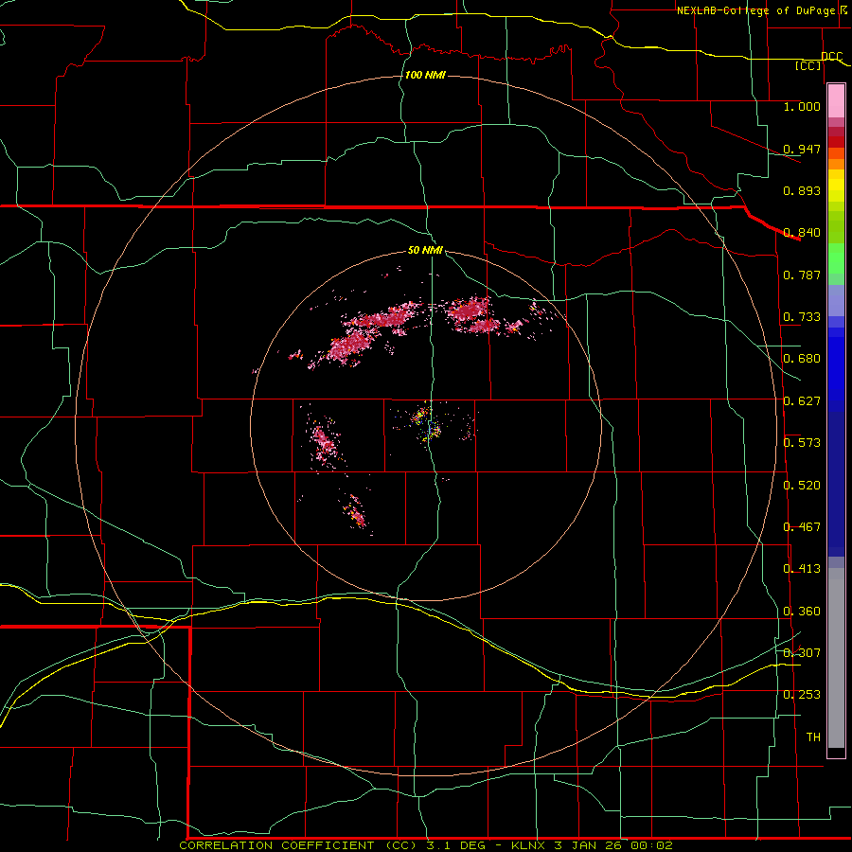Click the 3 JAN 26 date text
The width and height of the screenshot is (852, 852).
[x=587, y=845]
